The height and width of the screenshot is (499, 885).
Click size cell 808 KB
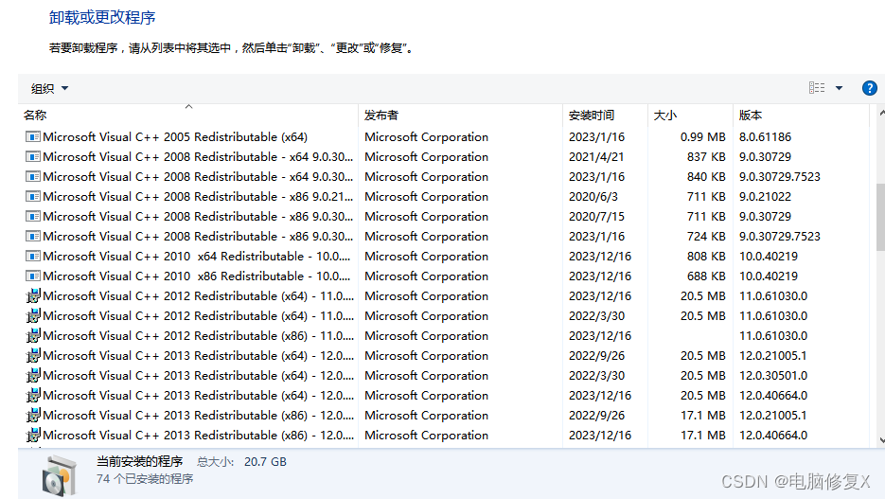point(706,257)
